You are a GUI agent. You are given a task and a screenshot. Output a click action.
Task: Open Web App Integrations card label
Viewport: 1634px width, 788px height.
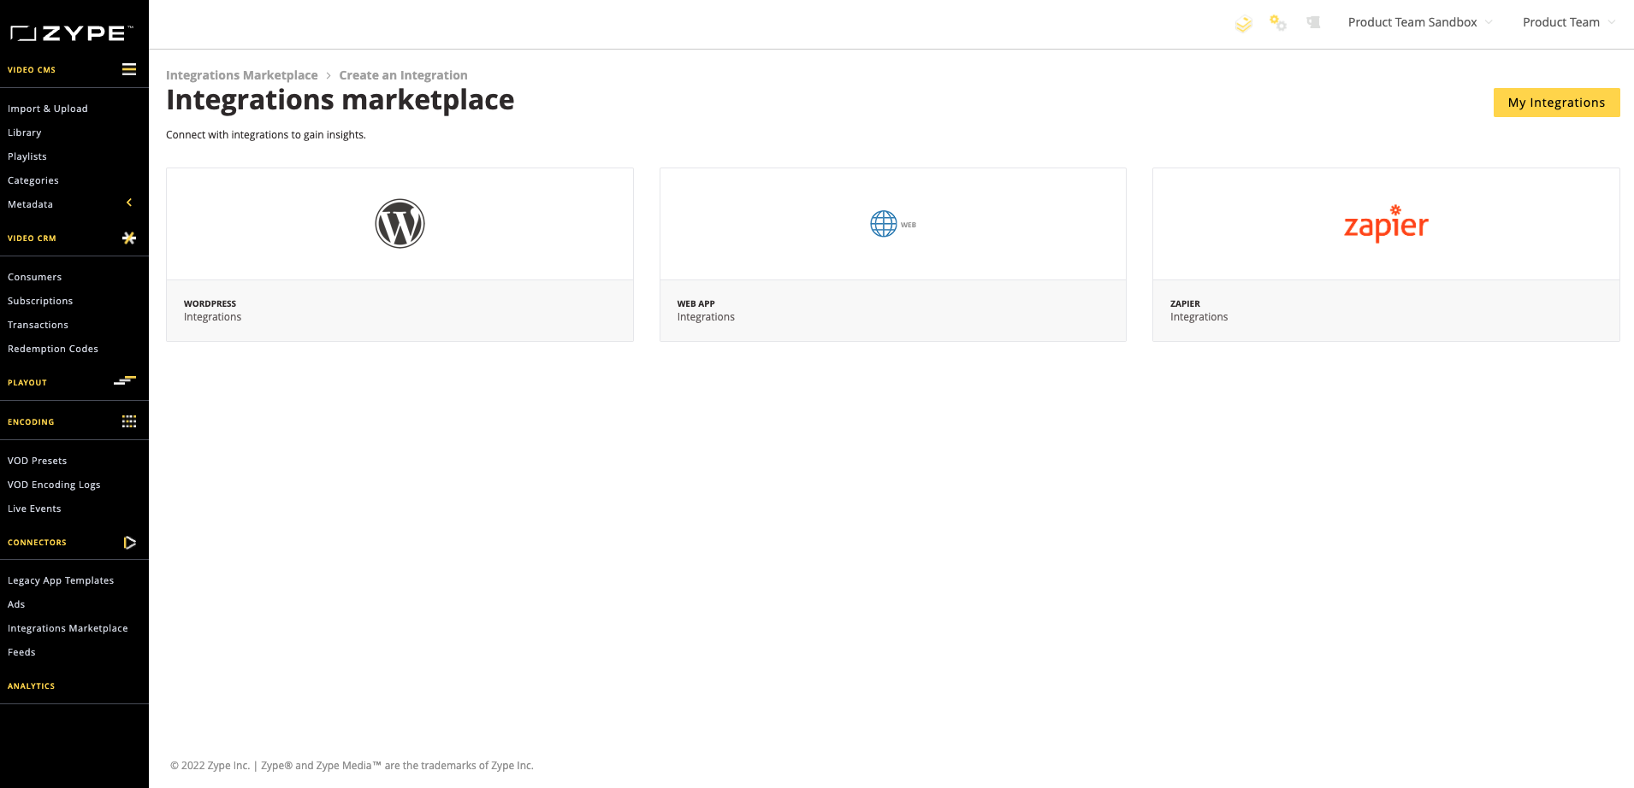[x=706, y=310]
